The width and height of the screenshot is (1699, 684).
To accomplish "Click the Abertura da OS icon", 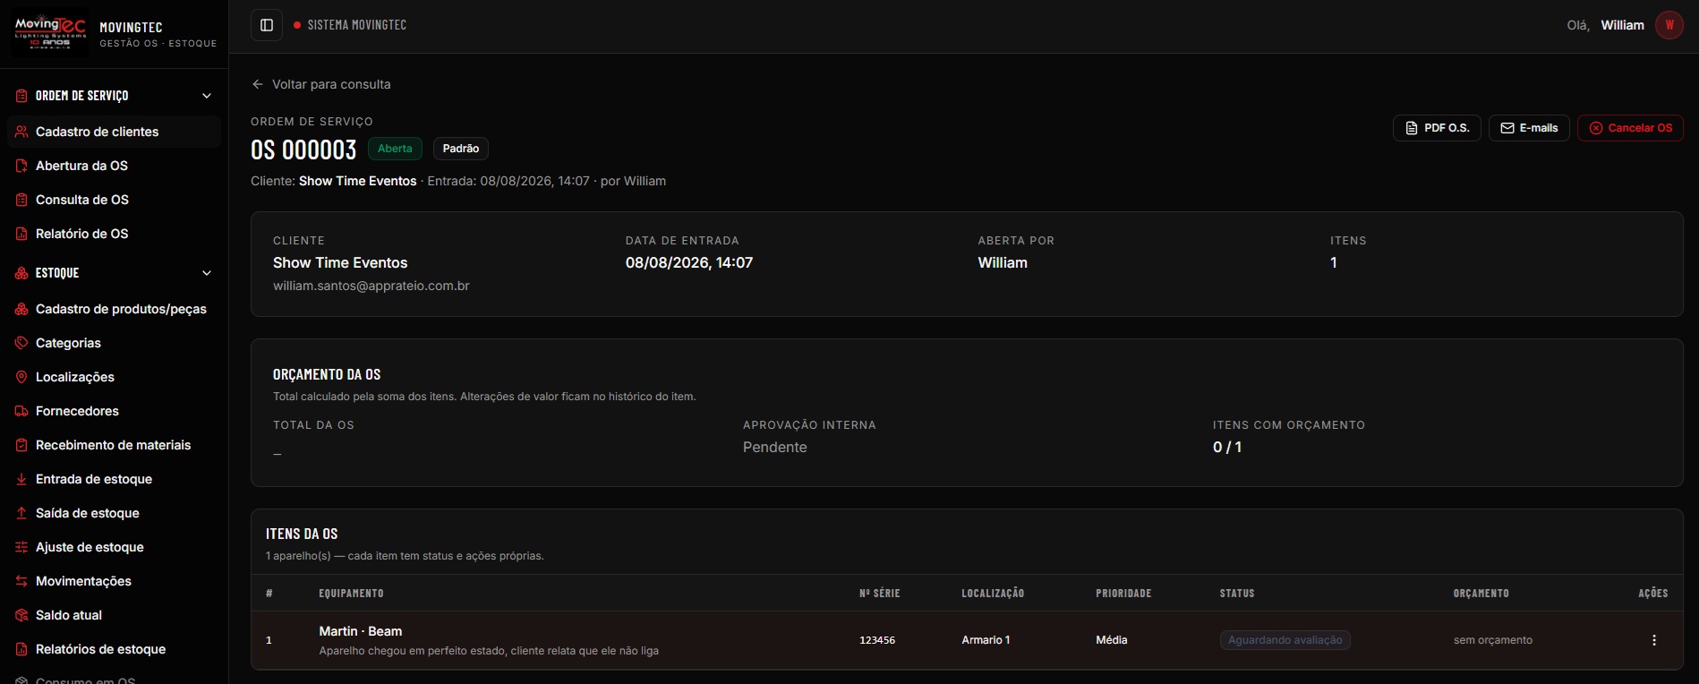I will click(x=21, y=166).
